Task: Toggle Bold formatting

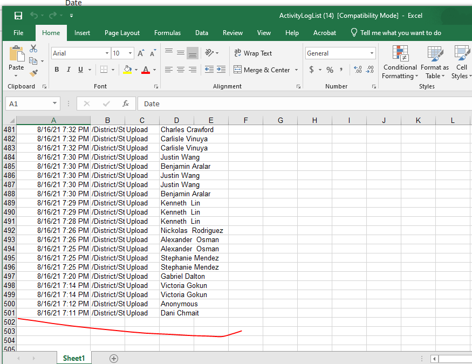Action: tap(57, 70)
